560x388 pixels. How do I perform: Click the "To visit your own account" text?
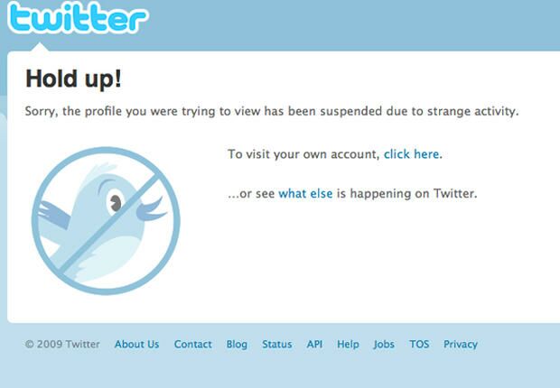click(x=303, y=154)
